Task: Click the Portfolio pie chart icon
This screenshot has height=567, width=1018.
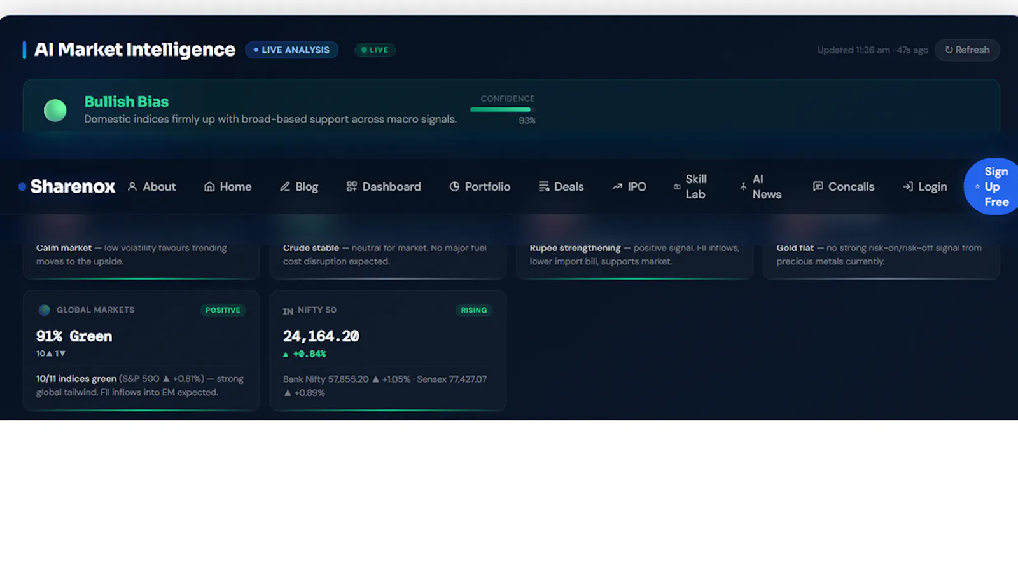Action: pos(454,186)
